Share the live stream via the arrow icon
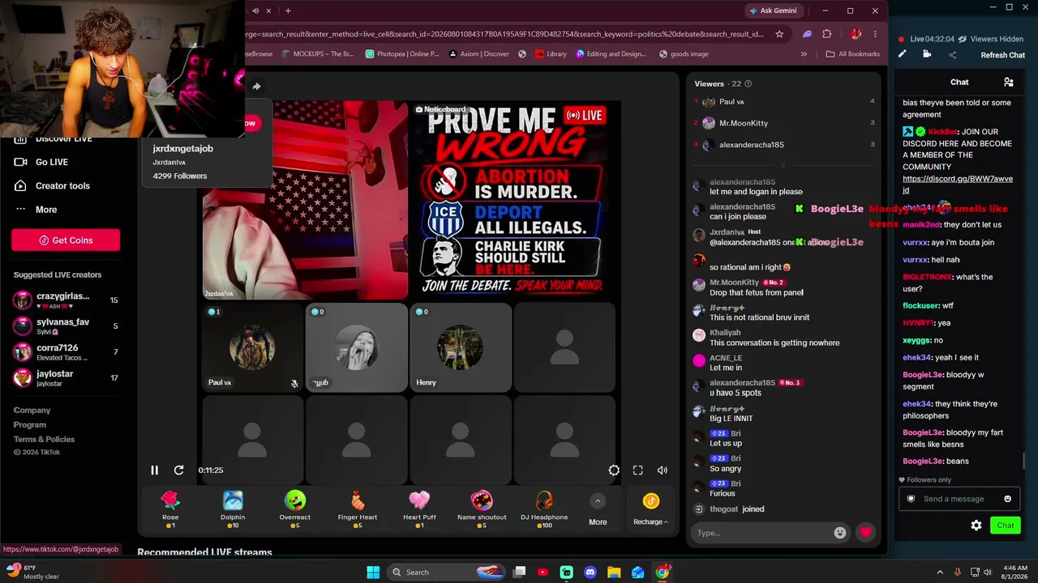The width and height of the screenshot is (1038, 583). point(256,86)
